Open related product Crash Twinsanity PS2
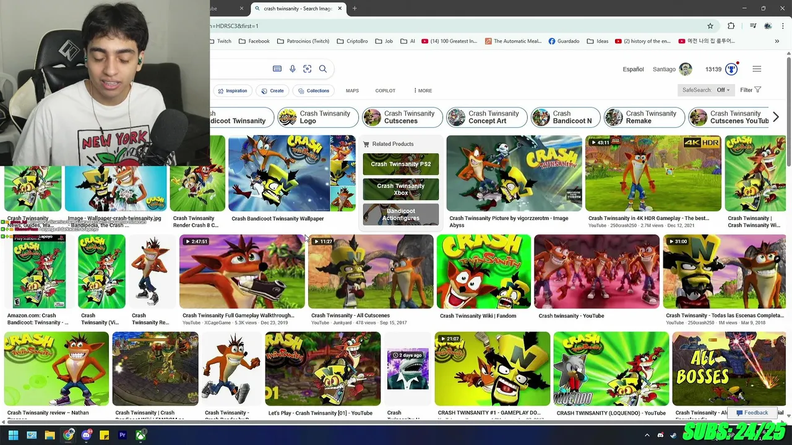The height and width of the screenshot is (445, 792). click(401, 164)
